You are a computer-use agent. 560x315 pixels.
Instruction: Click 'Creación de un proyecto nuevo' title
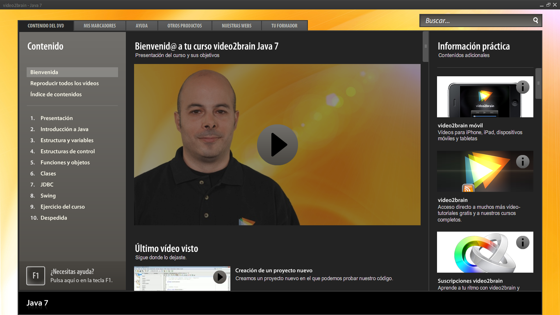point(274,270)
